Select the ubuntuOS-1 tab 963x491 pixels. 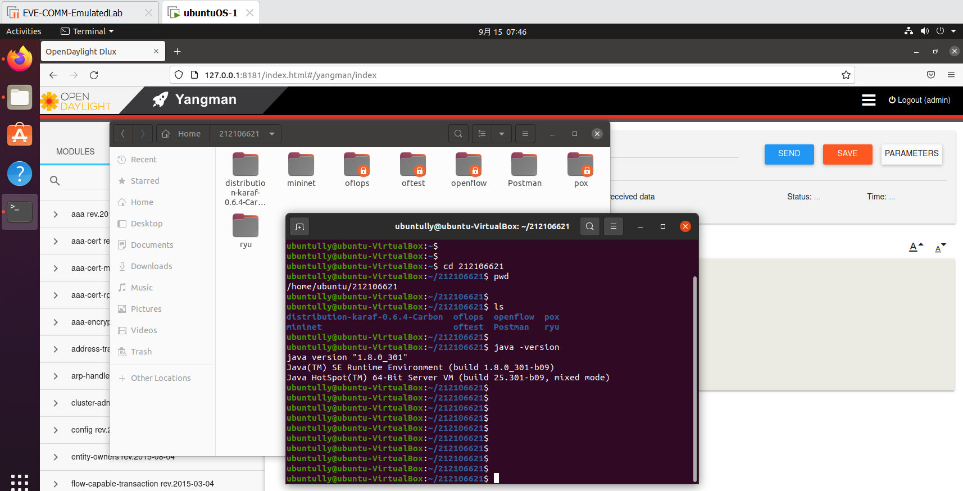(211, 13)
